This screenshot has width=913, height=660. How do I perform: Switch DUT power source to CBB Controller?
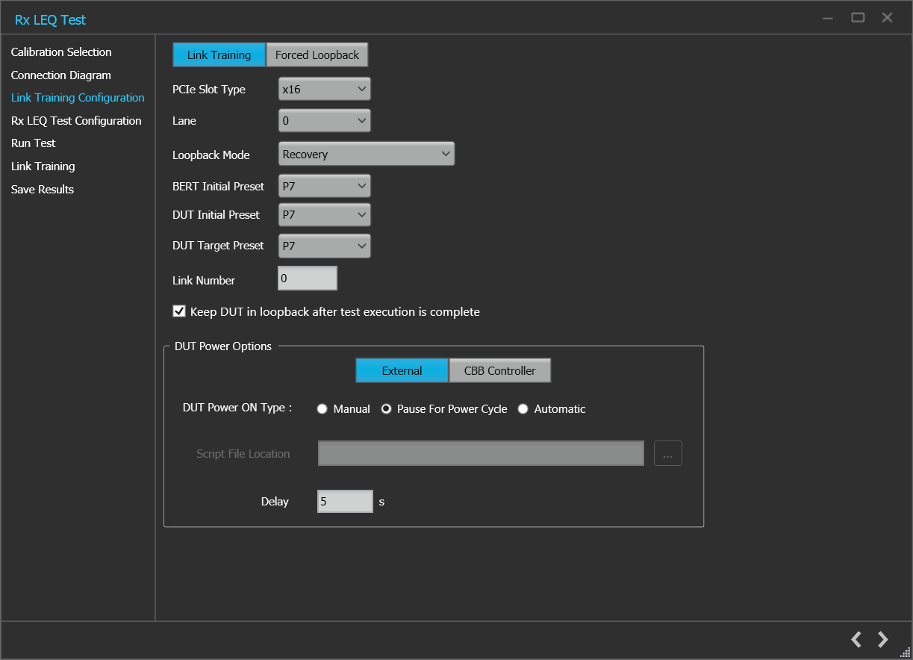click(x=499, y=370)
